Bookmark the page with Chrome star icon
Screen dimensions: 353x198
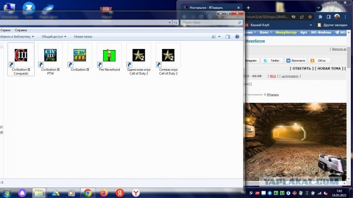[310, 17]
